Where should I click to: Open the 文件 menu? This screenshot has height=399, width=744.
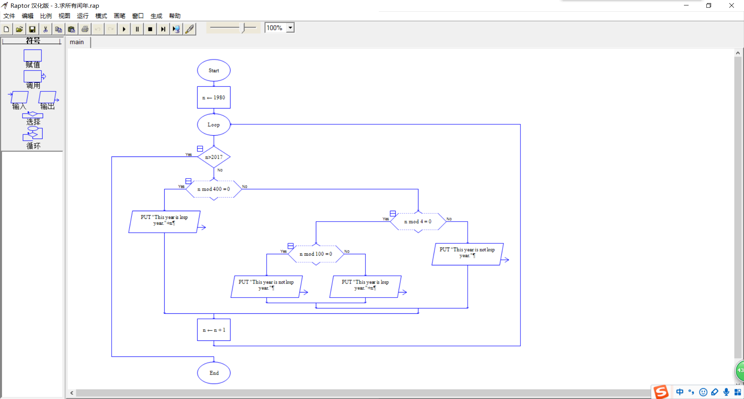tap(9, 16)
